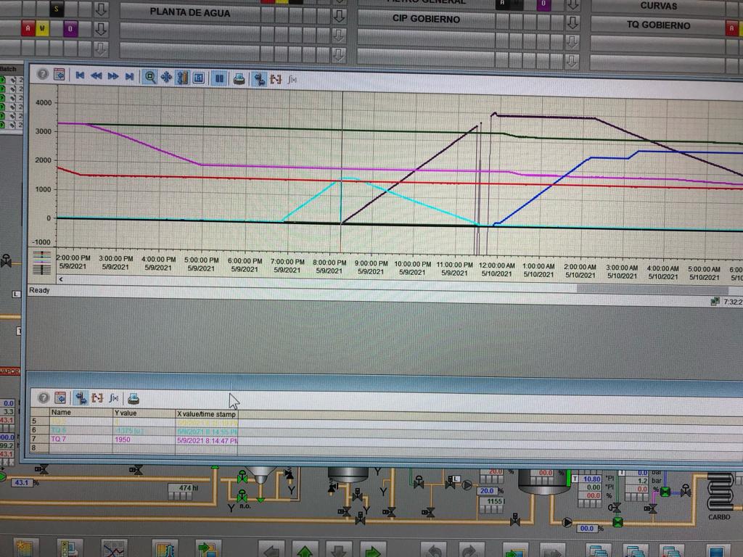
Task: Open configuration dialog in ruler table toolbar
Action: pos(60,397)
